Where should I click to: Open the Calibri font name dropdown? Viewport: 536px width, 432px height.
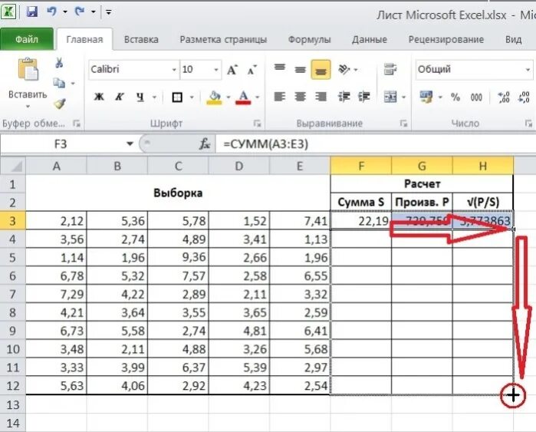(x=174, y=70)
